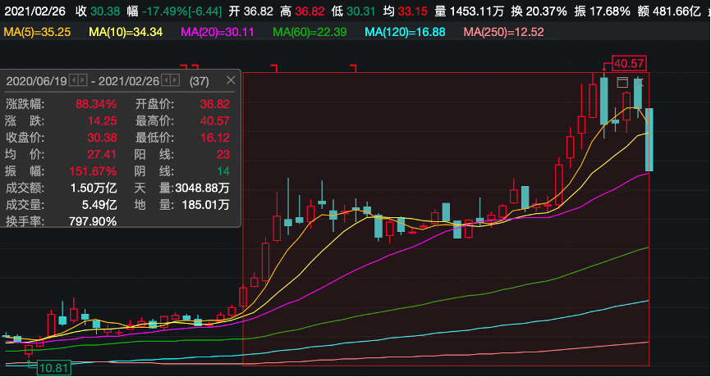This screenshot has width=711, height=377.
Task: Select the 797.90% 换手率 value
Action: [x=93, y=221]
